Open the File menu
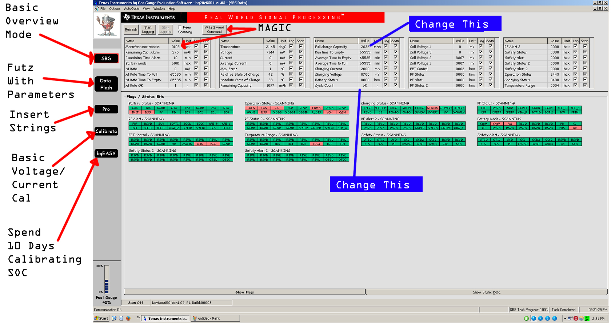Viewport: 611px width, 323px height. tap(103, 9)
